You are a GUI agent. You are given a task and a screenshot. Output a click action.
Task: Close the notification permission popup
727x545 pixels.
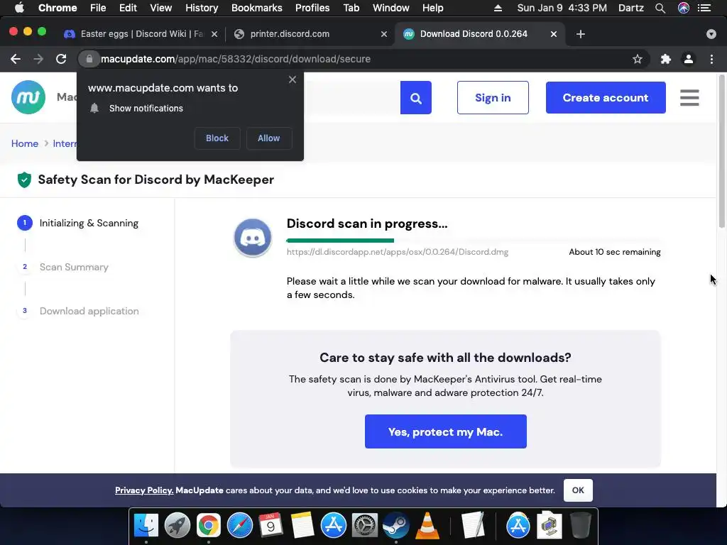pyautogui.click(x=292, y=79)
